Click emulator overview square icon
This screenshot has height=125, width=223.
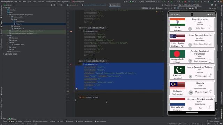[187, 8]
